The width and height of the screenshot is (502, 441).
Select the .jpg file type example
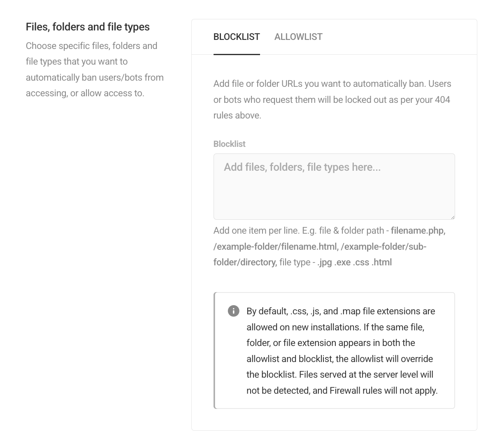coord(324,262)
